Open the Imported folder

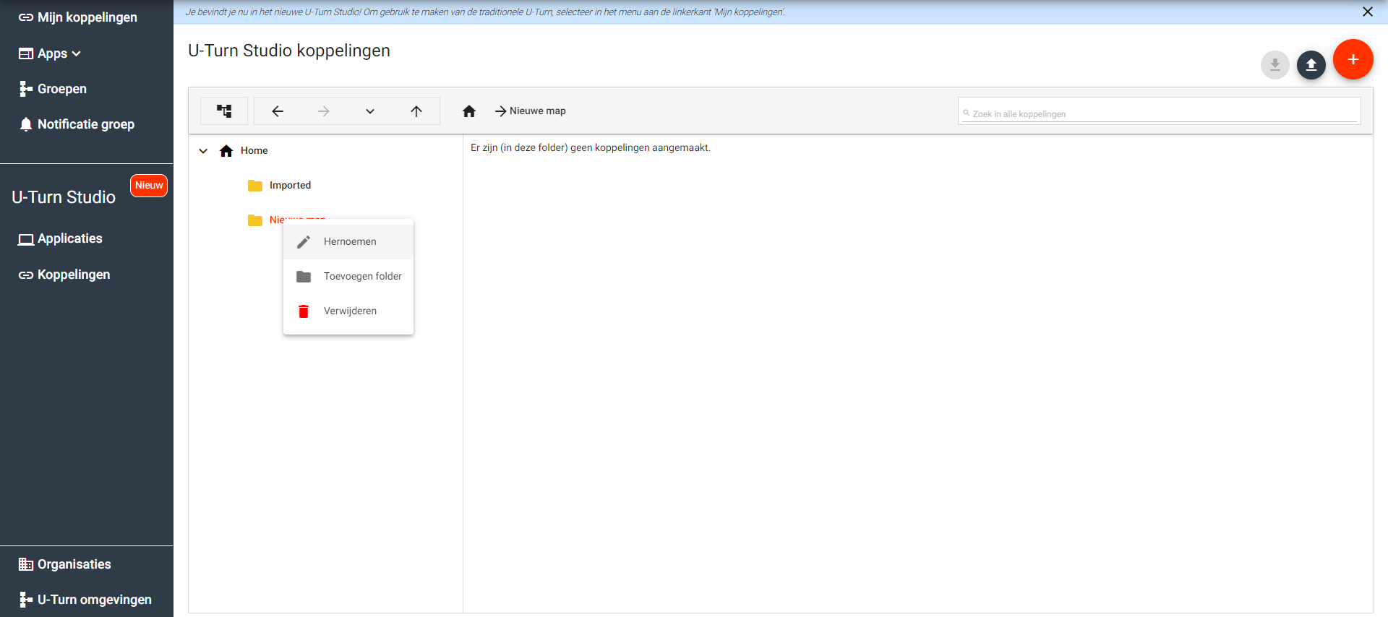290,186
